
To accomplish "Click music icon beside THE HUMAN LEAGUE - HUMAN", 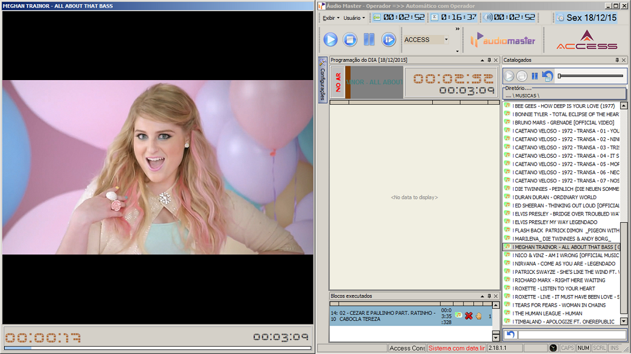I will [507, 313].
